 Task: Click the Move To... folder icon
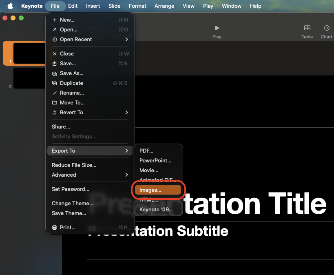[55, 103]
